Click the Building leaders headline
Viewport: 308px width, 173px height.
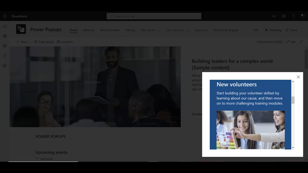pyautogui.click(x=232, y=64)
